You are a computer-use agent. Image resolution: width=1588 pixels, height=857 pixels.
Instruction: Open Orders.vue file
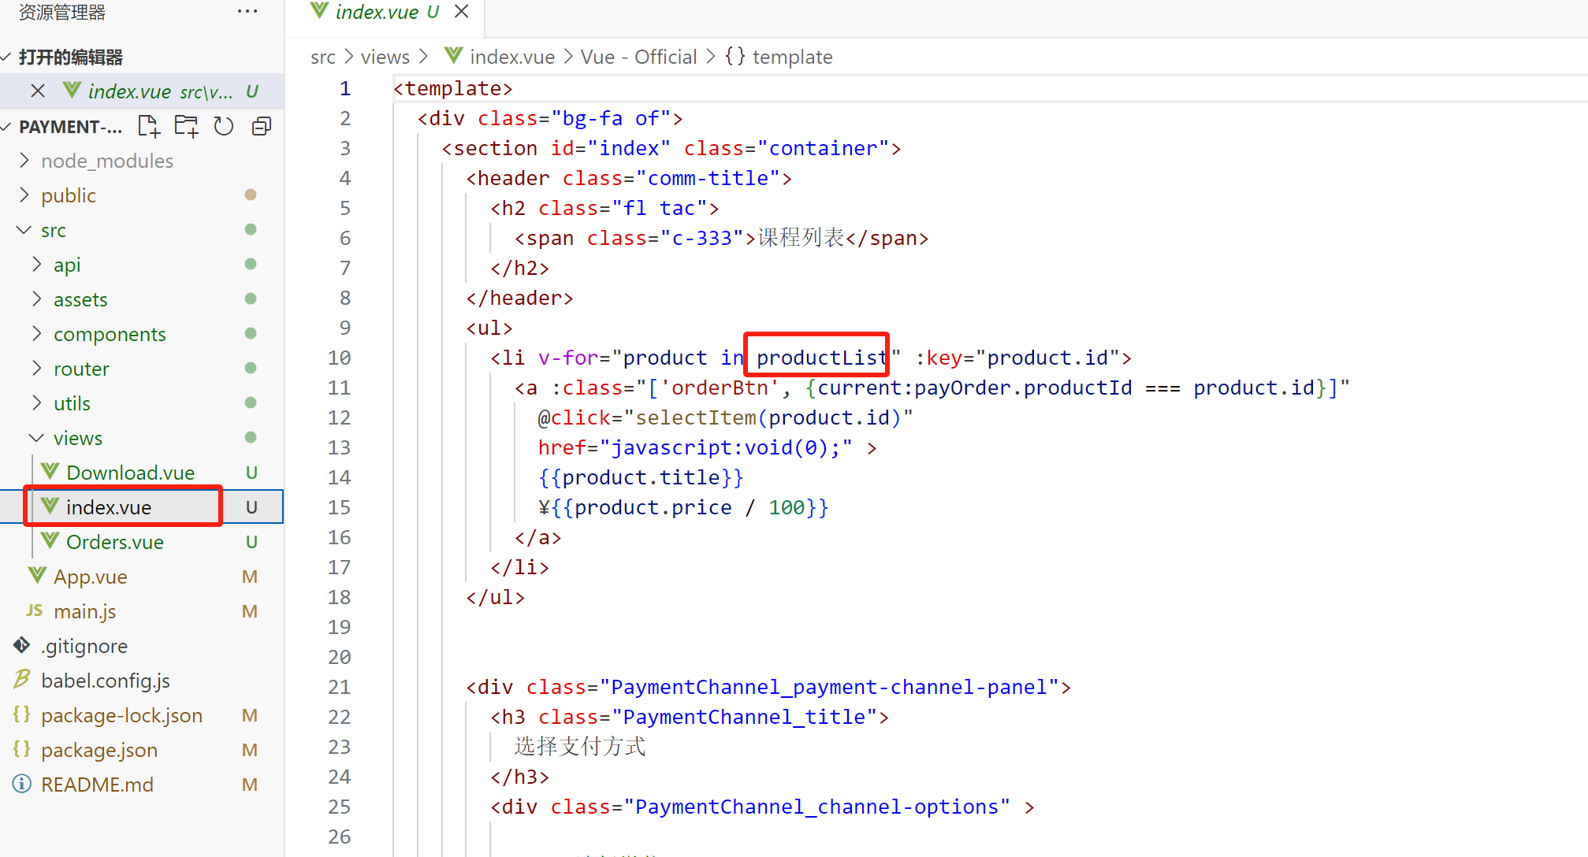[x=114, y=542]
